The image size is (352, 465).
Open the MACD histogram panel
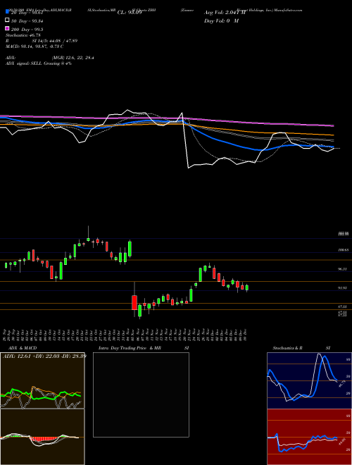(42, 437)
